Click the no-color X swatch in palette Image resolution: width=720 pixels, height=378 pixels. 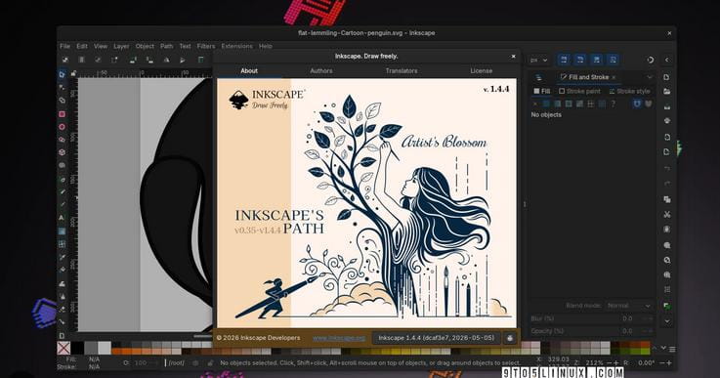(x=64, y=348)
